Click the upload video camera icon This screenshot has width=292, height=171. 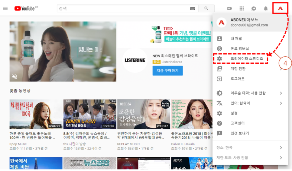click(229, 8)
